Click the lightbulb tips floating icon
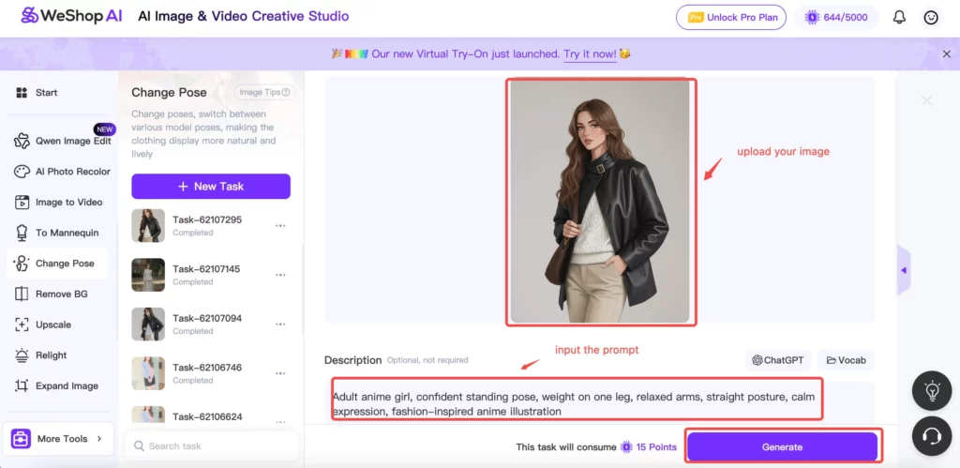Viewport: 960px width, 468px height. pyautogui.click(x=932, y=392)
